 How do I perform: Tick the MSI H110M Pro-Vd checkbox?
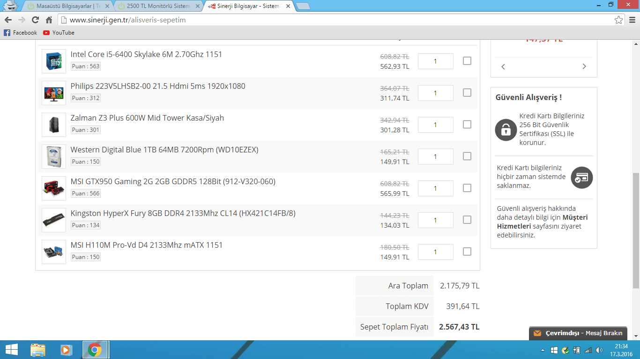coord(467,251)
